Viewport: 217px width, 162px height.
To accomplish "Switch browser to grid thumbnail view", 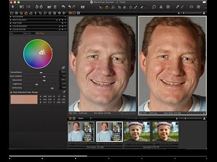I will (70, 118).
